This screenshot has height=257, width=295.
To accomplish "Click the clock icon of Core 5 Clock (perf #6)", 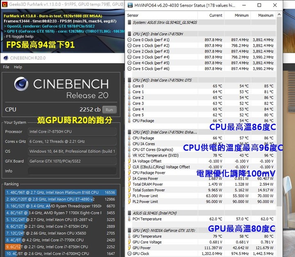I will 129,68.
